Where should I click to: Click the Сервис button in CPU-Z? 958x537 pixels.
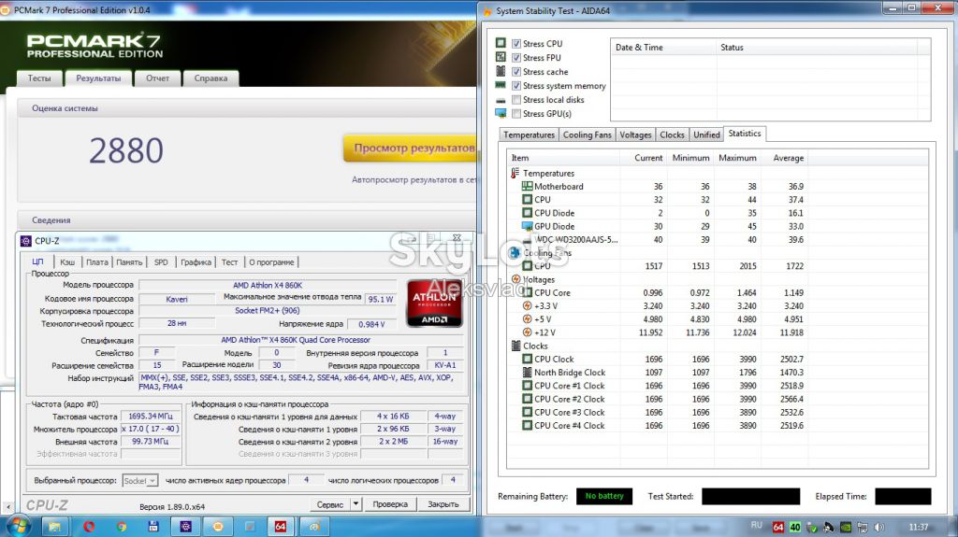click(x=330, y=504)
